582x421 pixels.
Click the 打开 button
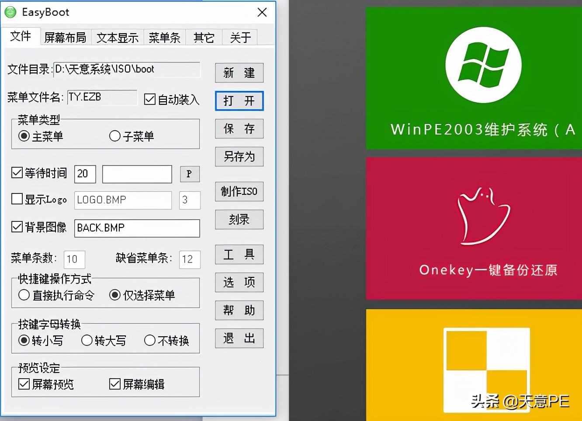coord(239,101)
